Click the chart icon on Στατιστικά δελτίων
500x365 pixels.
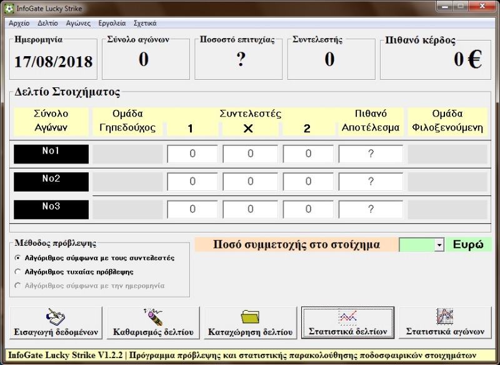coord(347,317)
